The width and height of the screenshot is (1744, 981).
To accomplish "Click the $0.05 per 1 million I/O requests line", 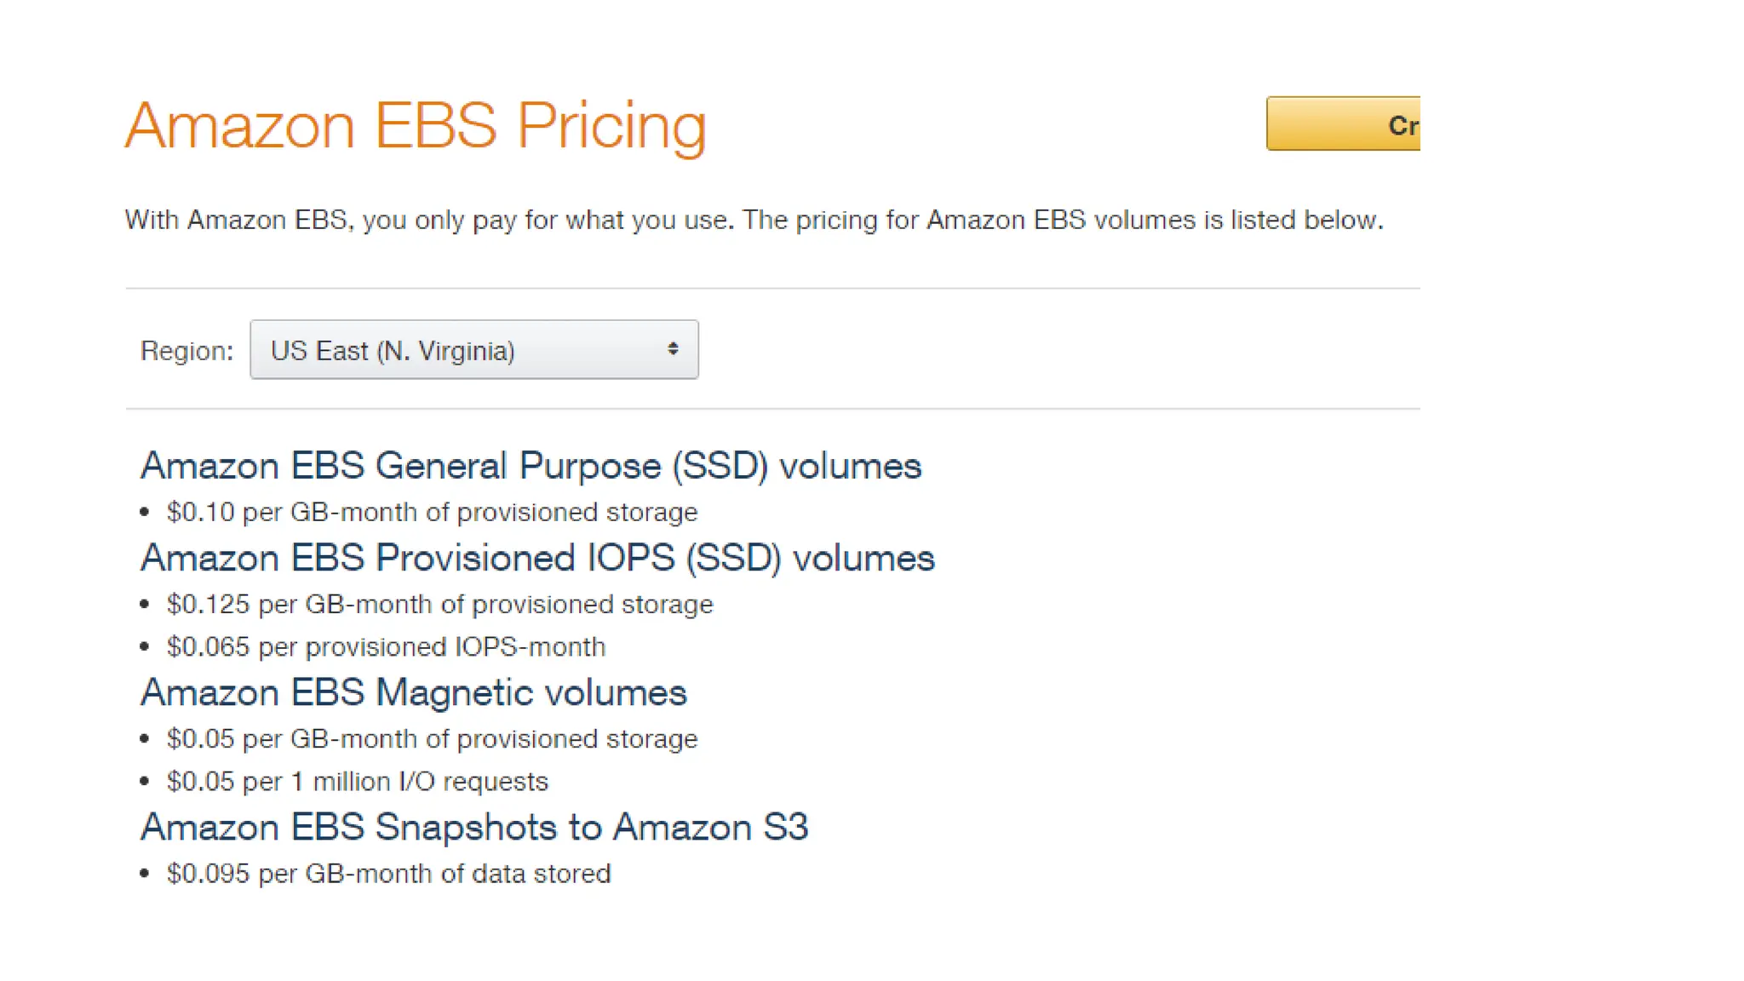I will click(357, 782).
